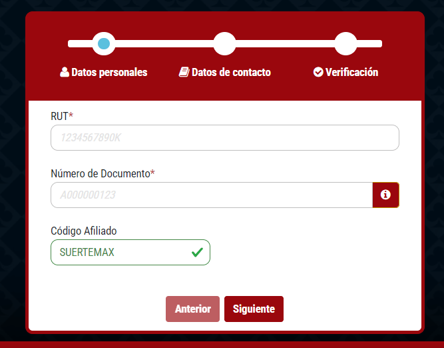Open the document number info icon
This screenshot has height=348, width=444.
pos(385,195)
